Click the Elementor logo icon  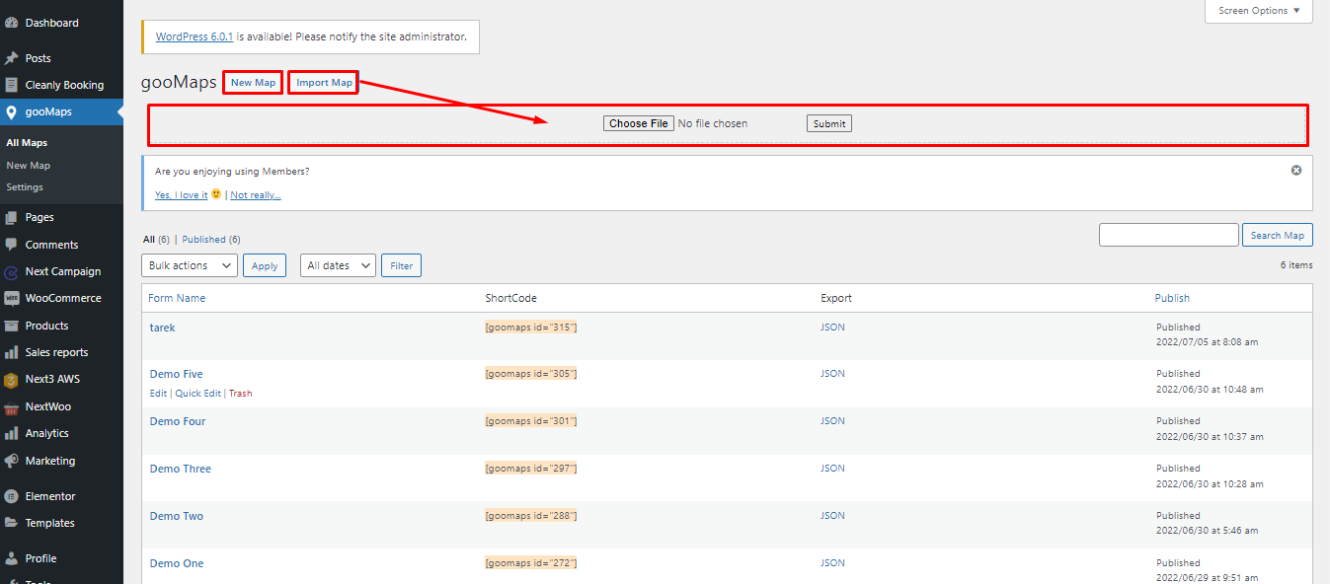12,496
